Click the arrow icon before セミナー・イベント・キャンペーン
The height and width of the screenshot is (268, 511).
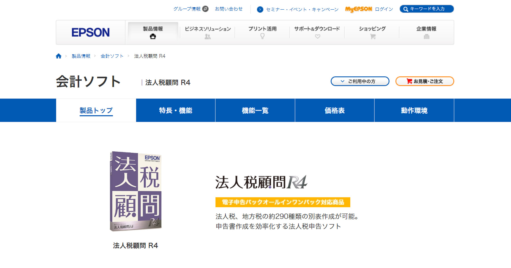[x=260, y=9]
